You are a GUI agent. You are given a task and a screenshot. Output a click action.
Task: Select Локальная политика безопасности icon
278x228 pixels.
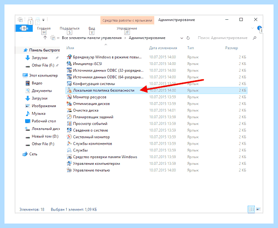click(x=69, y=90)
